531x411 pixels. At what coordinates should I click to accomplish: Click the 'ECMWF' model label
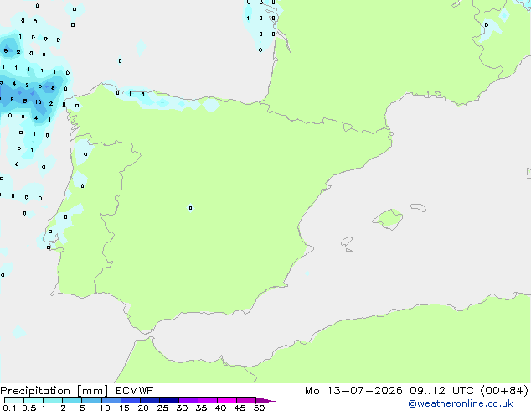[135, 391]
